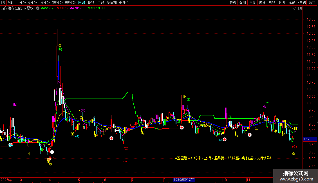Open the 画线 drawing tools
Image resolution: width=318 pixels, height=183 pixels.
[272, 3]
